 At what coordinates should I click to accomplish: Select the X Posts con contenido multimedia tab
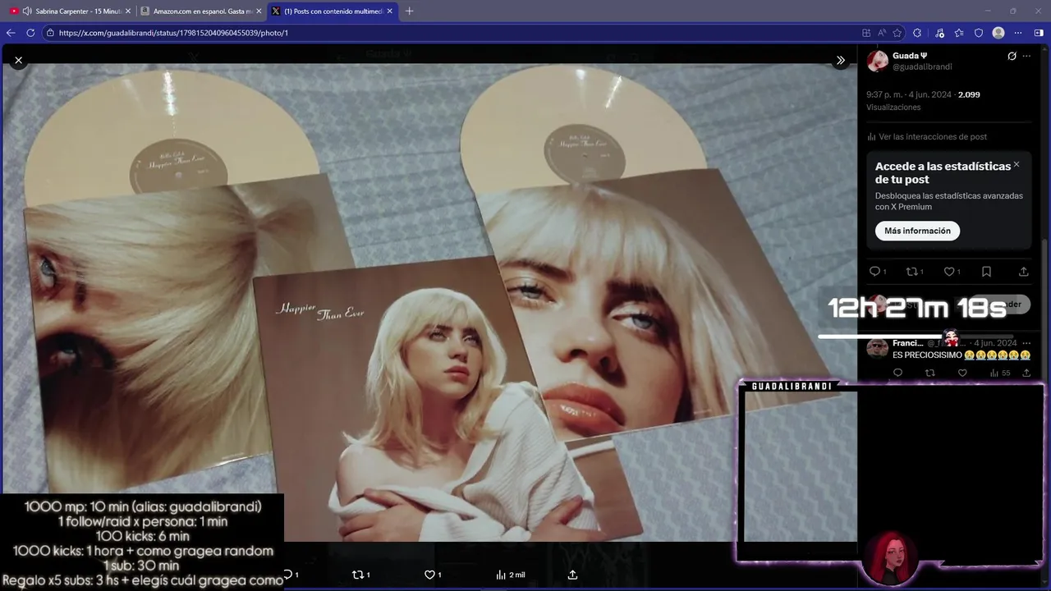[x=333, y=11]
